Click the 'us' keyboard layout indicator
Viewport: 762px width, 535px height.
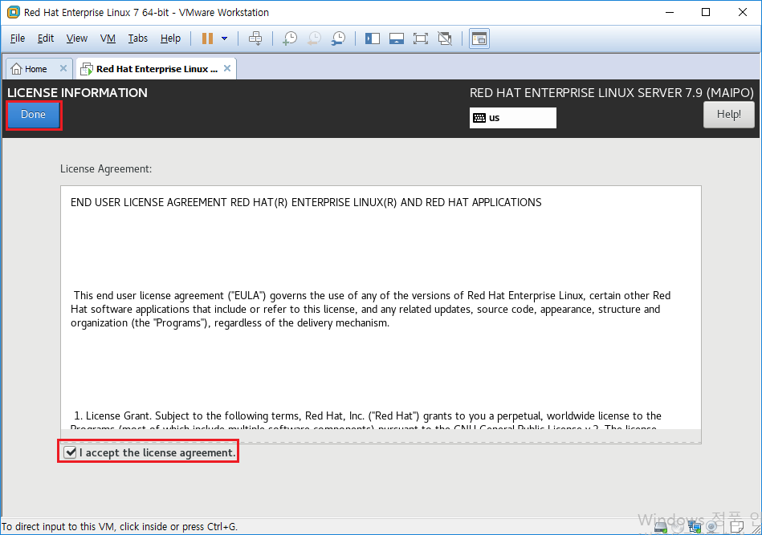513,117
